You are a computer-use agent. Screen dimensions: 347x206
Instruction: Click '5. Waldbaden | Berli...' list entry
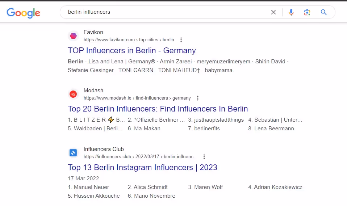(95, 129)
